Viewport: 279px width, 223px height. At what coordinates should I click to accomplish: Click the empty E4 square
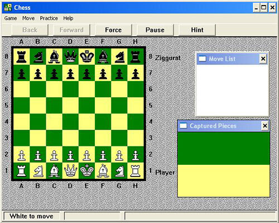pos(86,122)
